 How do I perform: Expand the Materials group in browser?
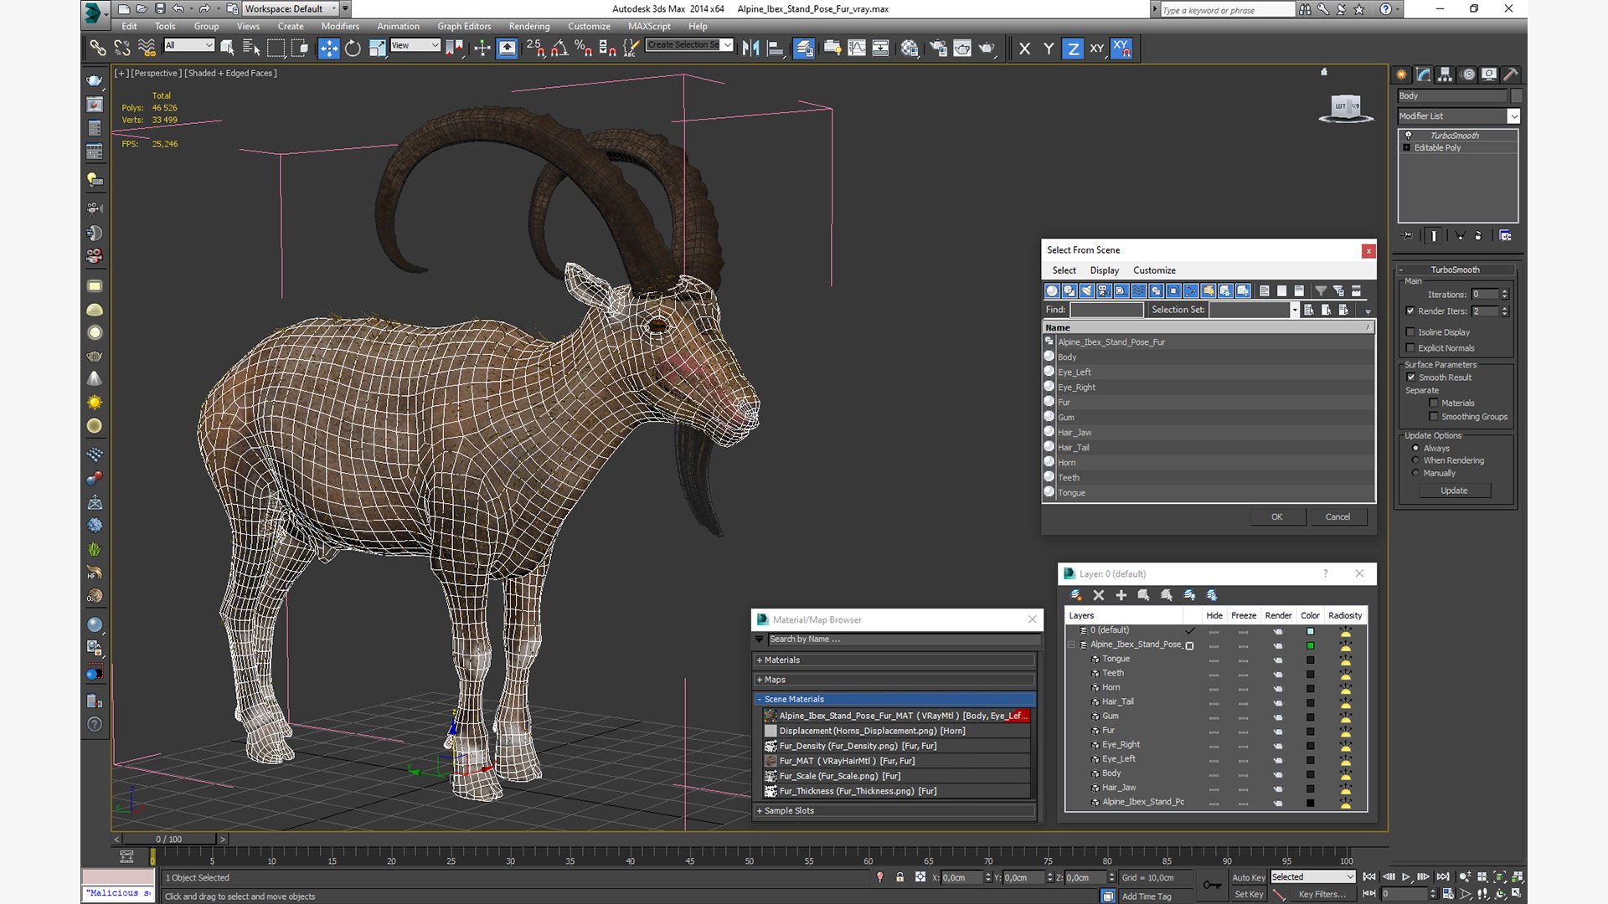pos(894,660)
